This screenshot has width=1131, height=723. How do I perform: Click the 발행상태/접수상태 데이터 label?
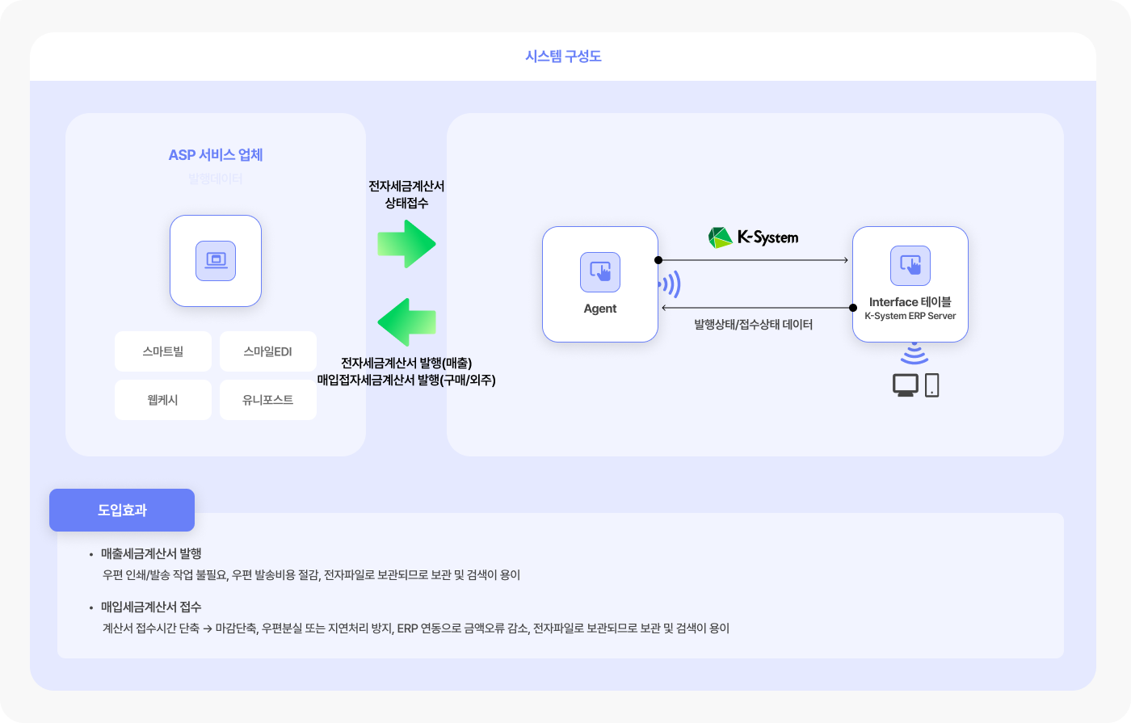click(754, 325)
